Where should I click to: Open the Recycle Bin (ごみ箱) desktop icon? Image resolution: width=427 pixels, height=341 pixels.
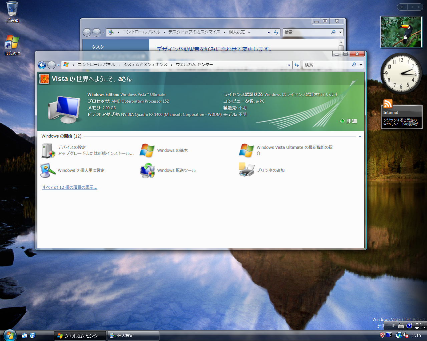click(x=12, y=12)
